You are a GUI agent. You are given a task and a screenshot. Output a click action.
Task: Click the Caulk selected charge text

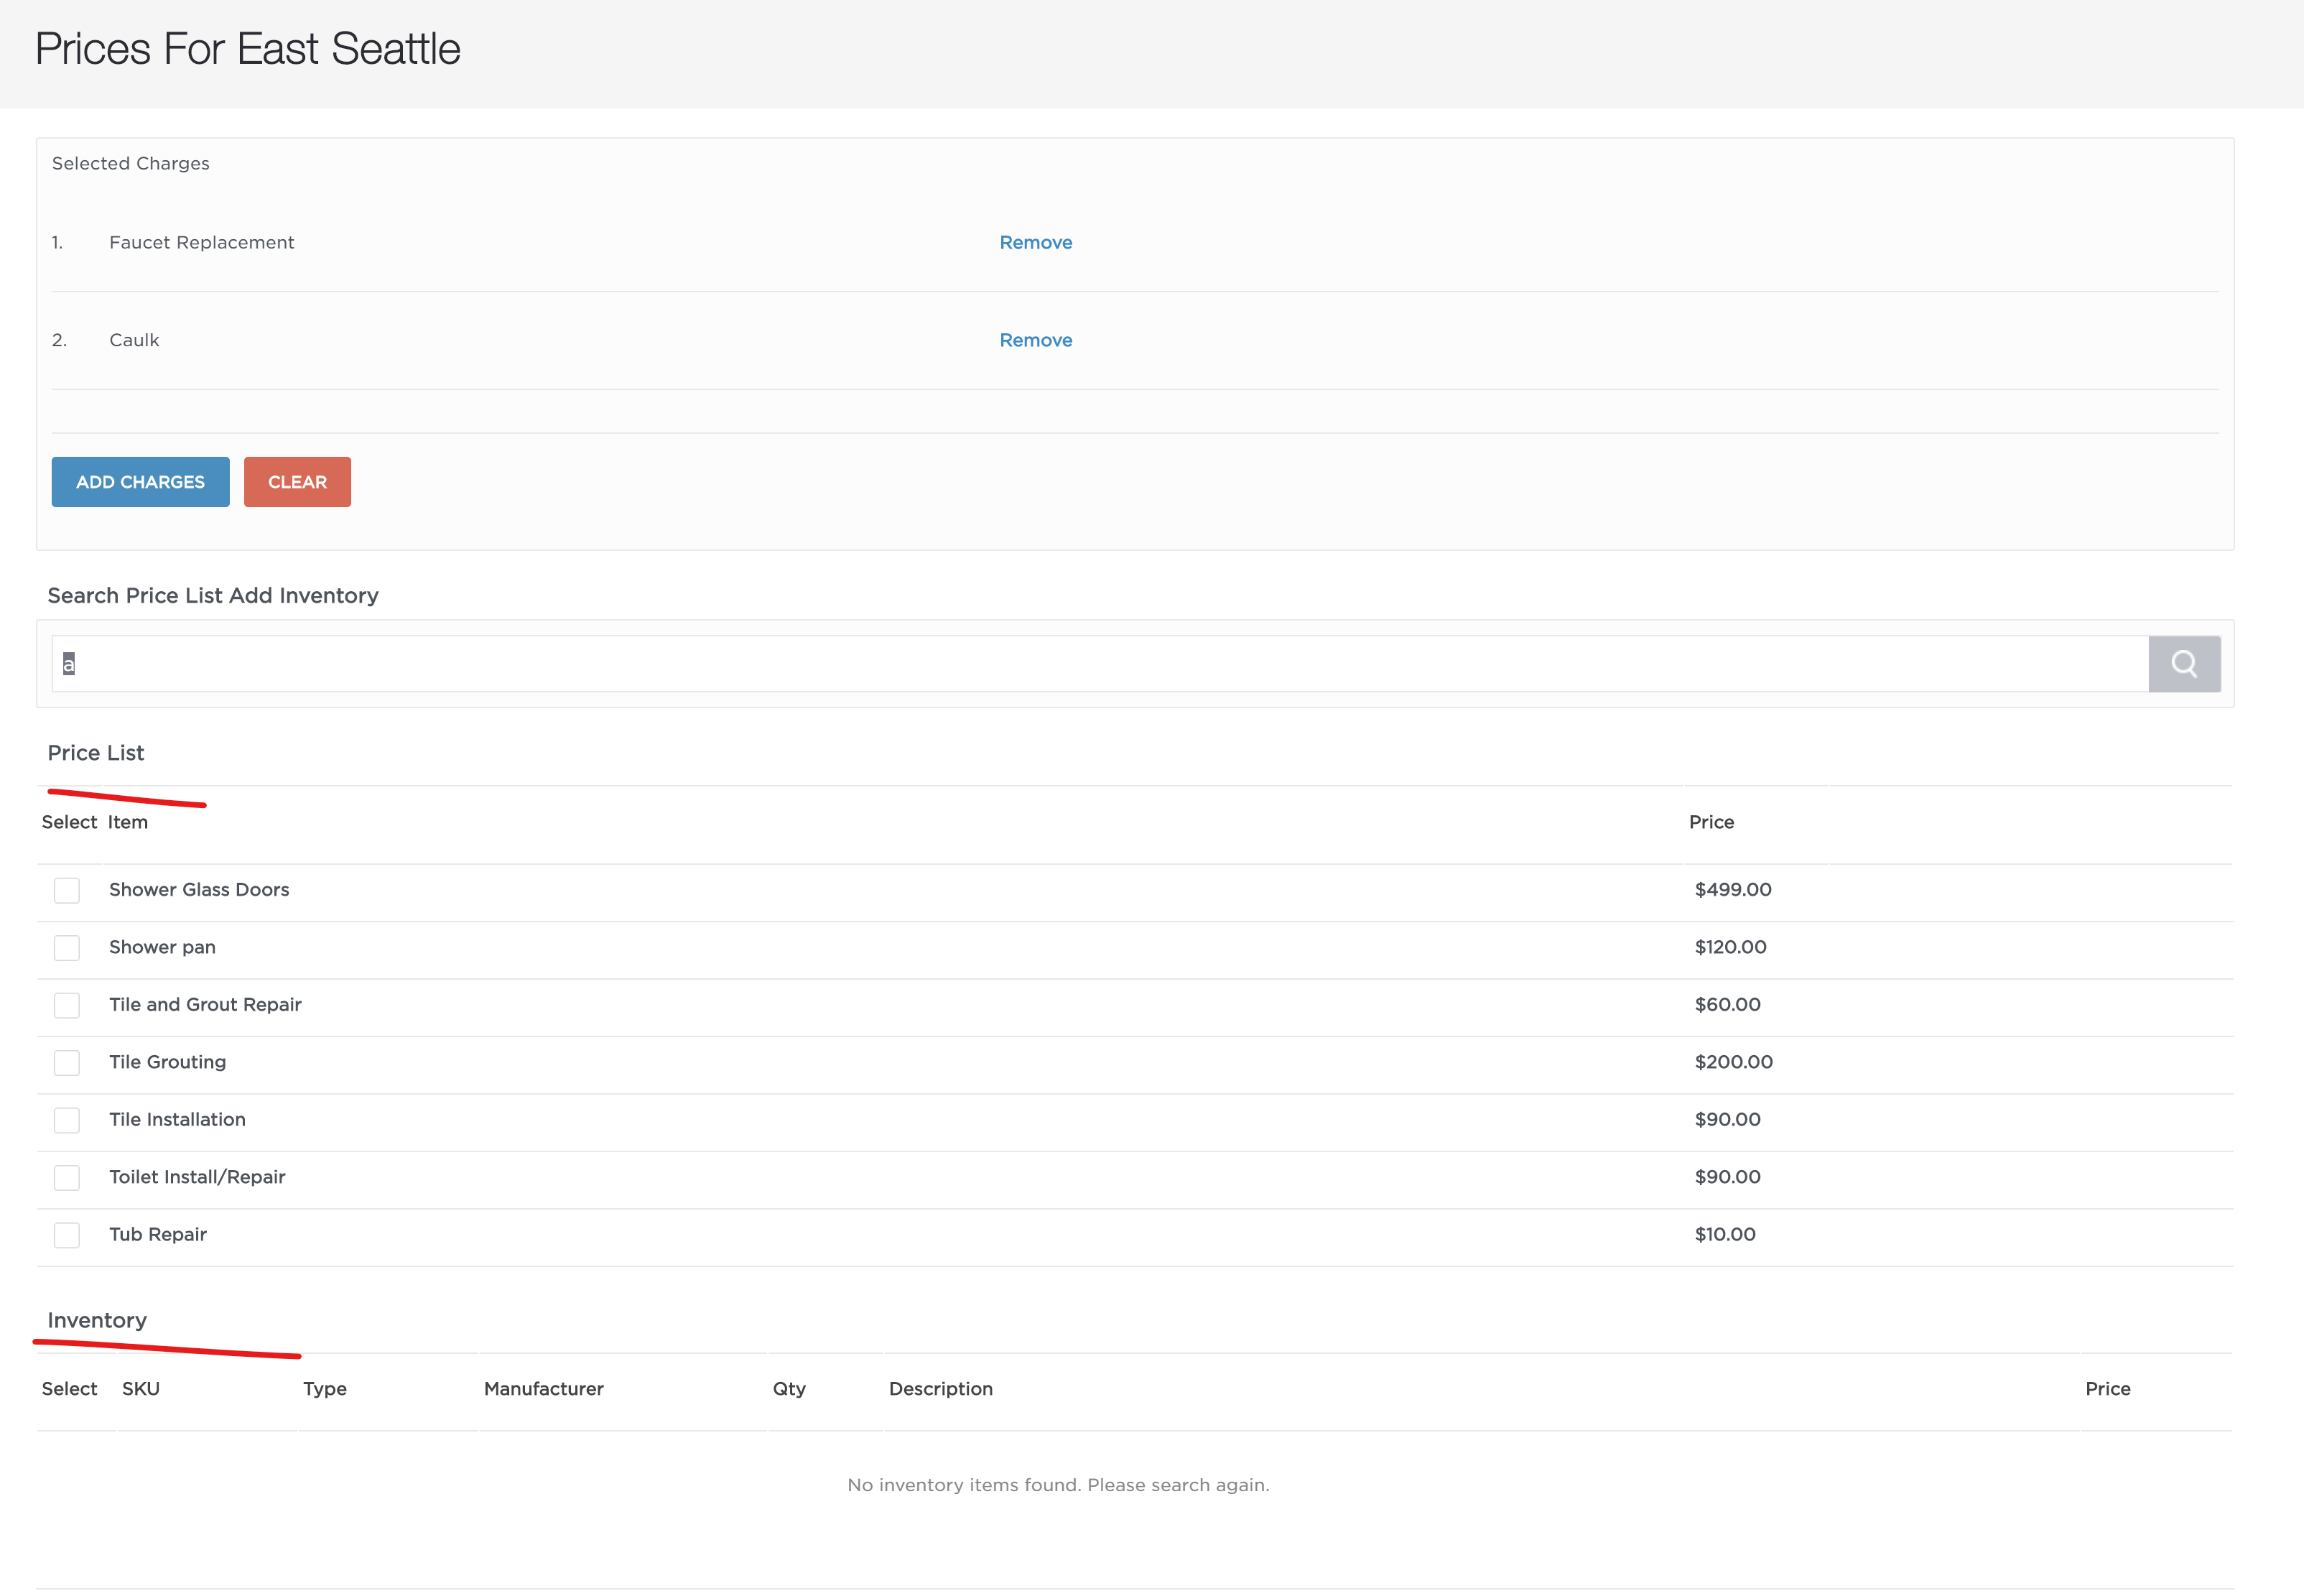pos(134,340)
